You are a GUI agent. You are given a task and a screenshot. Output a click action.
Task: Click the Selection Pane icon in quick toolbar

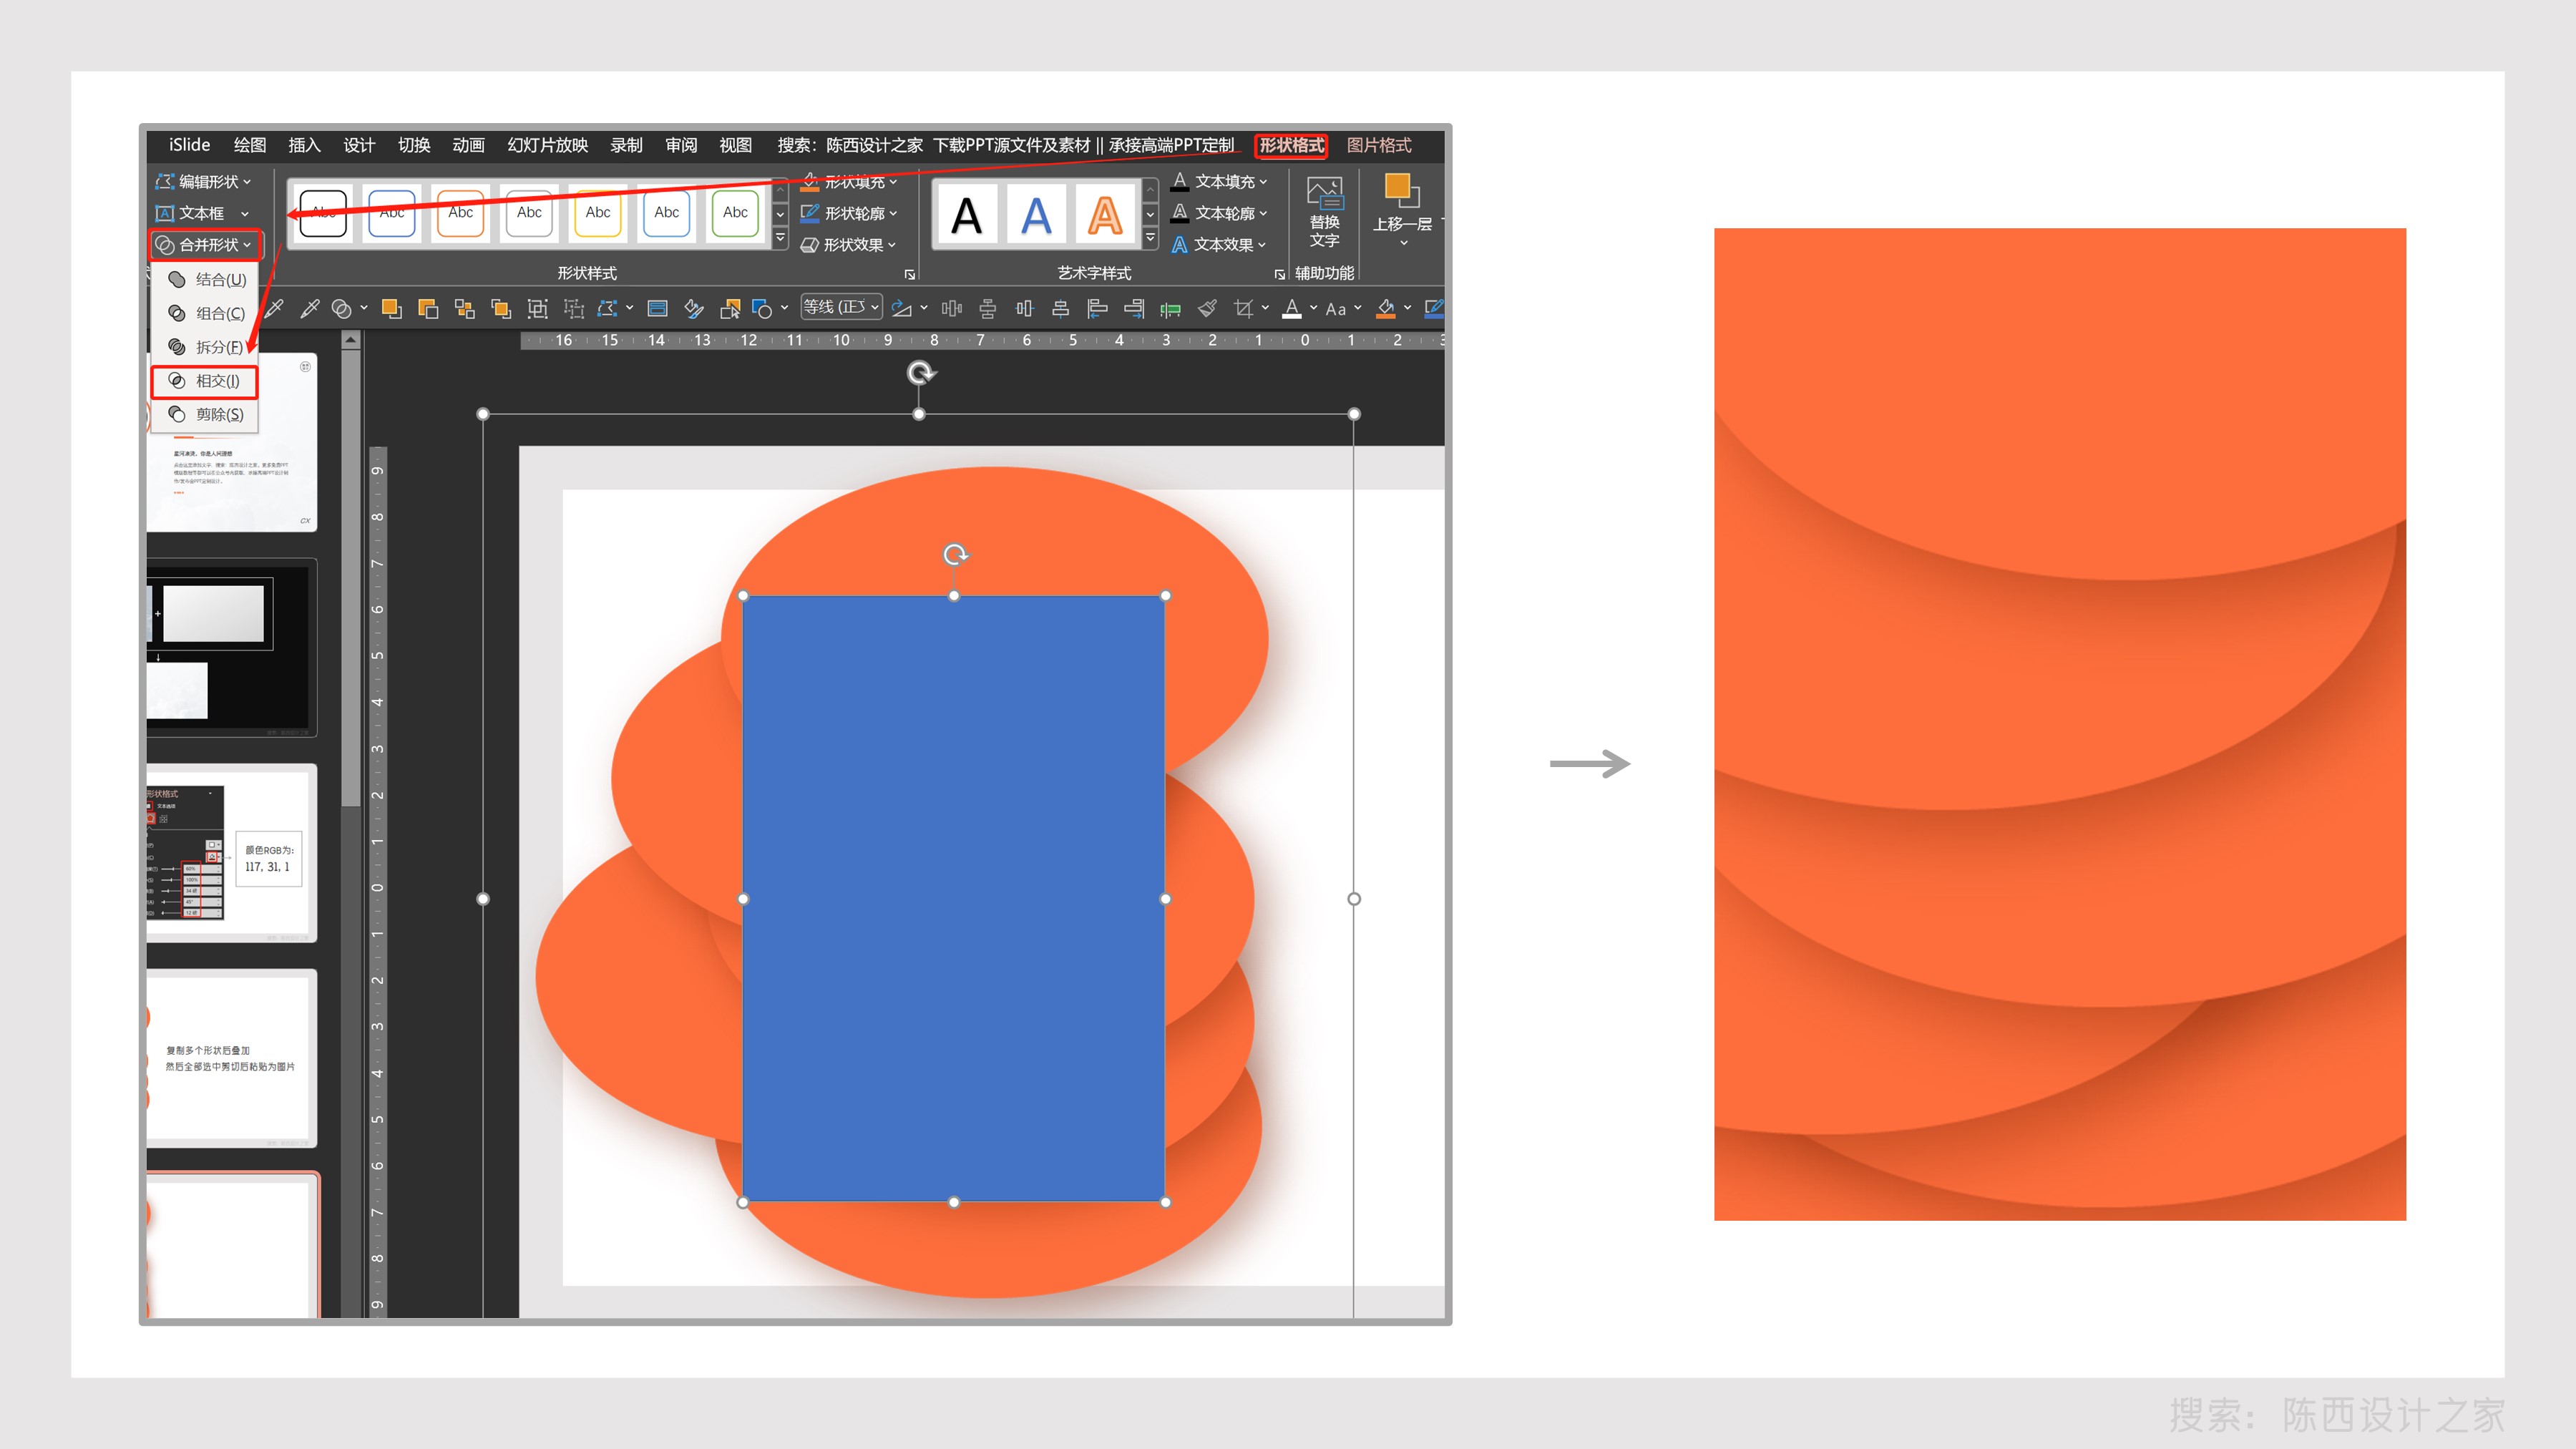coord(657,309)
